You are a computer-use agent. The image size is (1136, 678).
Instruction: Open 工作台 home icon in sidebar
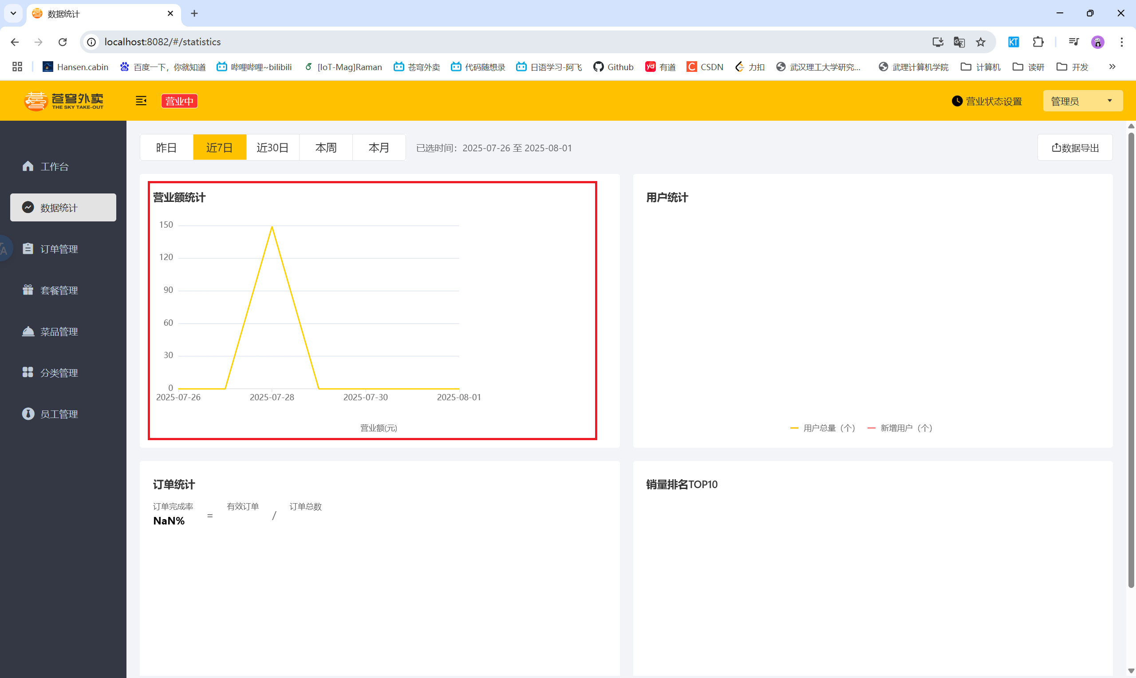coord(28,166)
